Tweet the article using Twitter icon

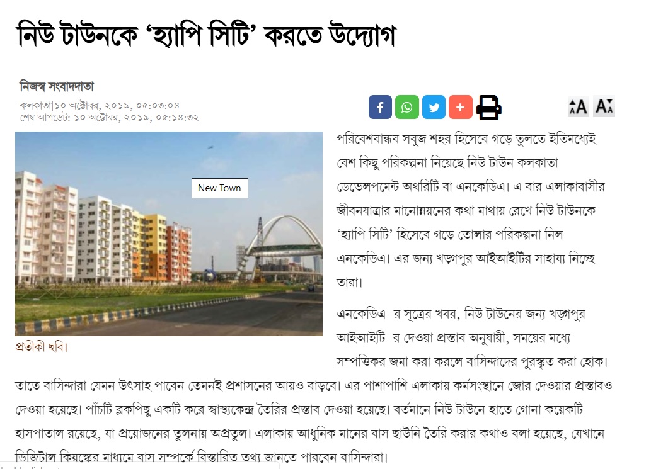pyautogui.click(x=434, y=107)
